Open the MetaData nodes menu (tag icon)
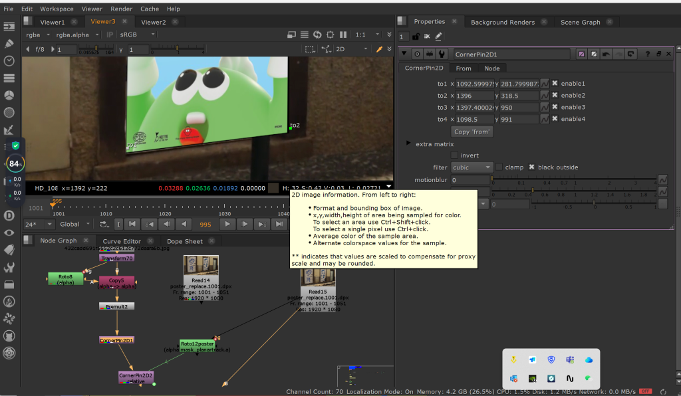This screenshot has width=681, height=396. 9,250
